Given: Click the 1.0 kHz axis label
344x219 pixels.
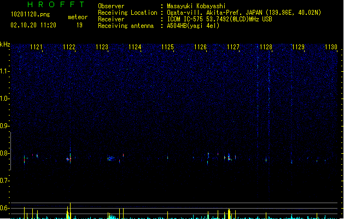Looking at the screenshot, I should click(x=4, y=99).
